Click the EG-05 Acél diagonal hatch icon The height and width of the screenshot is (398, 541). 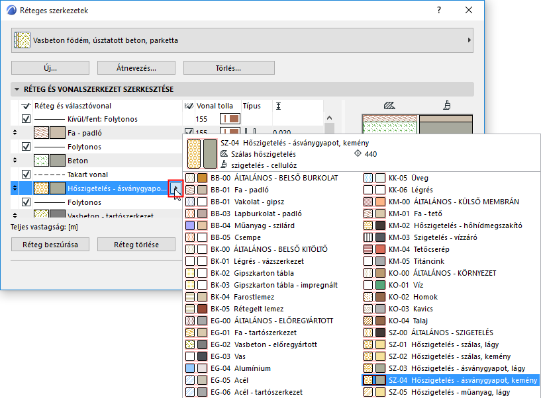190,380
